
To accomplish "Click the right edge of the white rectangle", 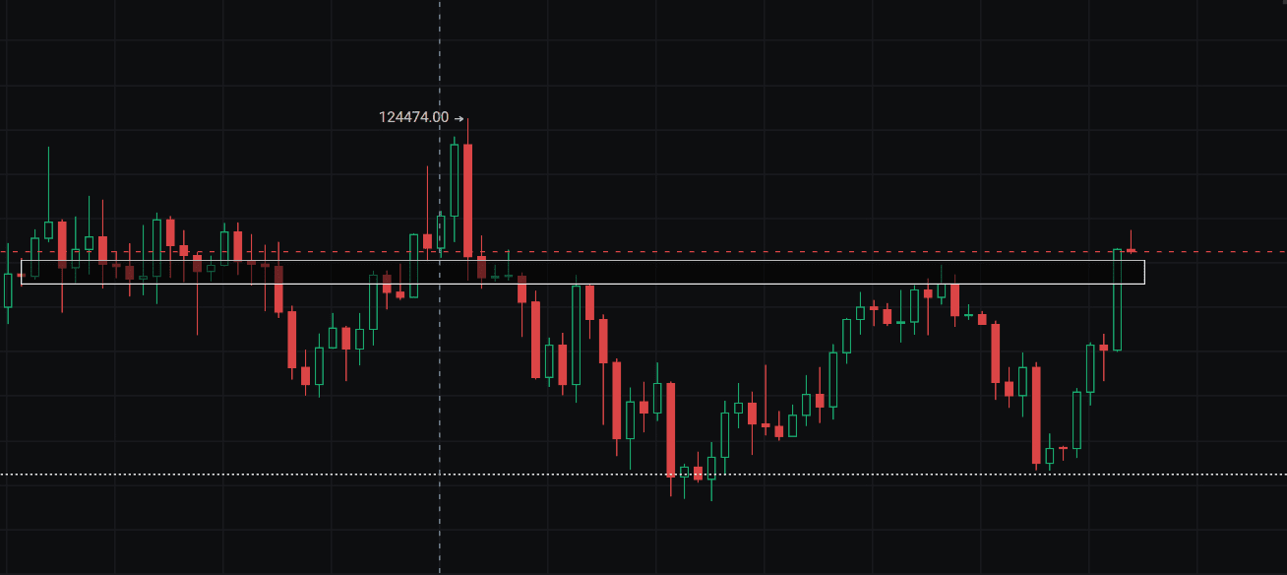I will tap(1144, 272).
